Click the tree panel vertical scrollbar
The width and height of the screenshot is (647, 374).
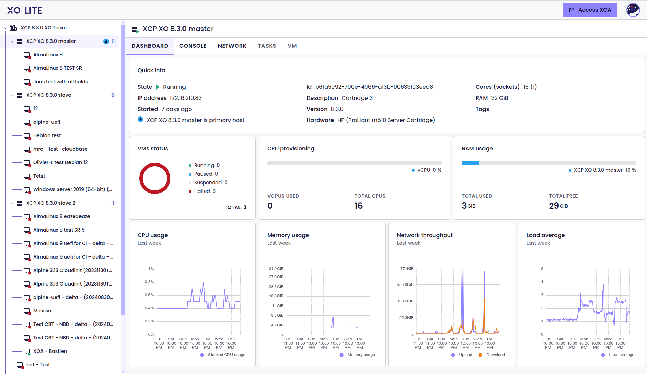pyautogui.click(x=123, y=169)
